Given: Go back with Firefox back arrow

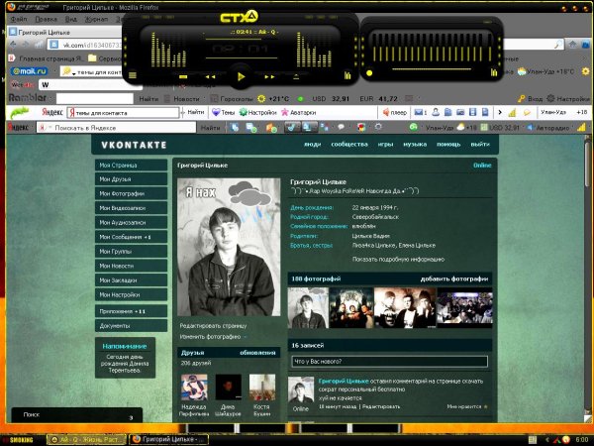Looking at the screenshot, I should [13, 45].
